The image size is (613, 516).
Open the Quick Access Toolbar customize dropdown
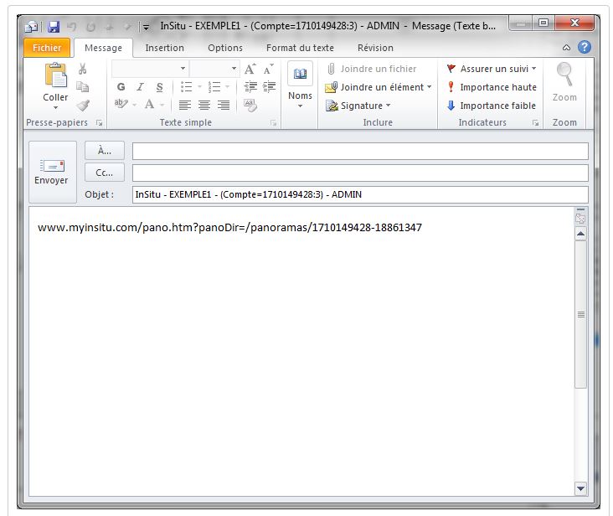[146, 27]
